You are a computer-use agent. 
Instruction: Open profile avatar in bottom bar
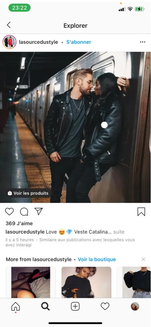(135, 306)
